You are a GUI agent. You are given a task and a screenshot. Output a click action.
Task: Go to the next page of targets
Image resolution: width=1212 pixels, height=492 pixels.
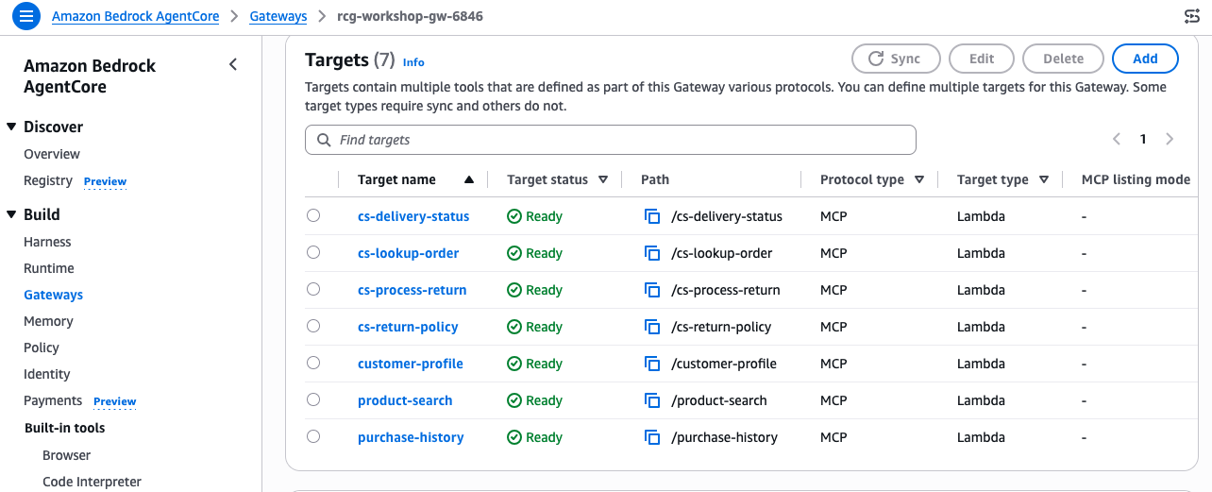coord(1170,139)
